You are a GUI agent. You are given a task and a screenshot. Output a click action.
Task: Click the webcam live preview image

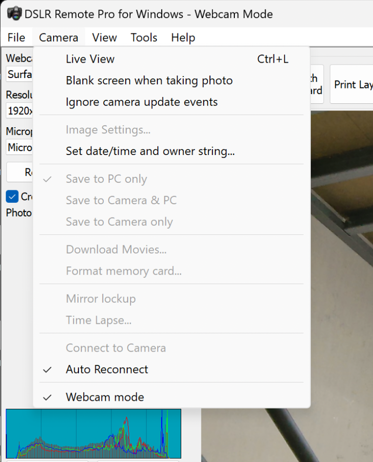point(342,286)
